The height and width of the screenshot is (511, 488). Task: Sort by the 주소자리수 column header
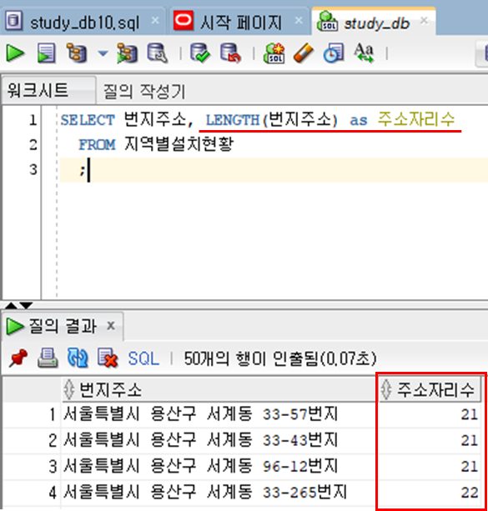[x=430, y=390]
